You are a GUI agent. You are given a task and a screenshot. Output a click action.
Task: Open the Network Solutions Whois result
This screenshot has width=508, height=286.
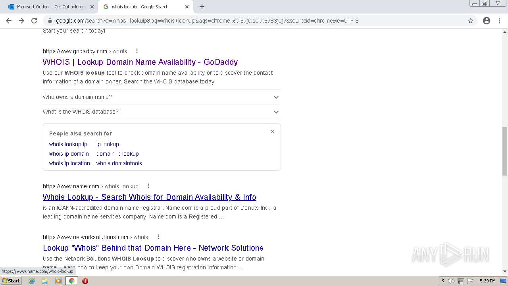click(153, 248)
